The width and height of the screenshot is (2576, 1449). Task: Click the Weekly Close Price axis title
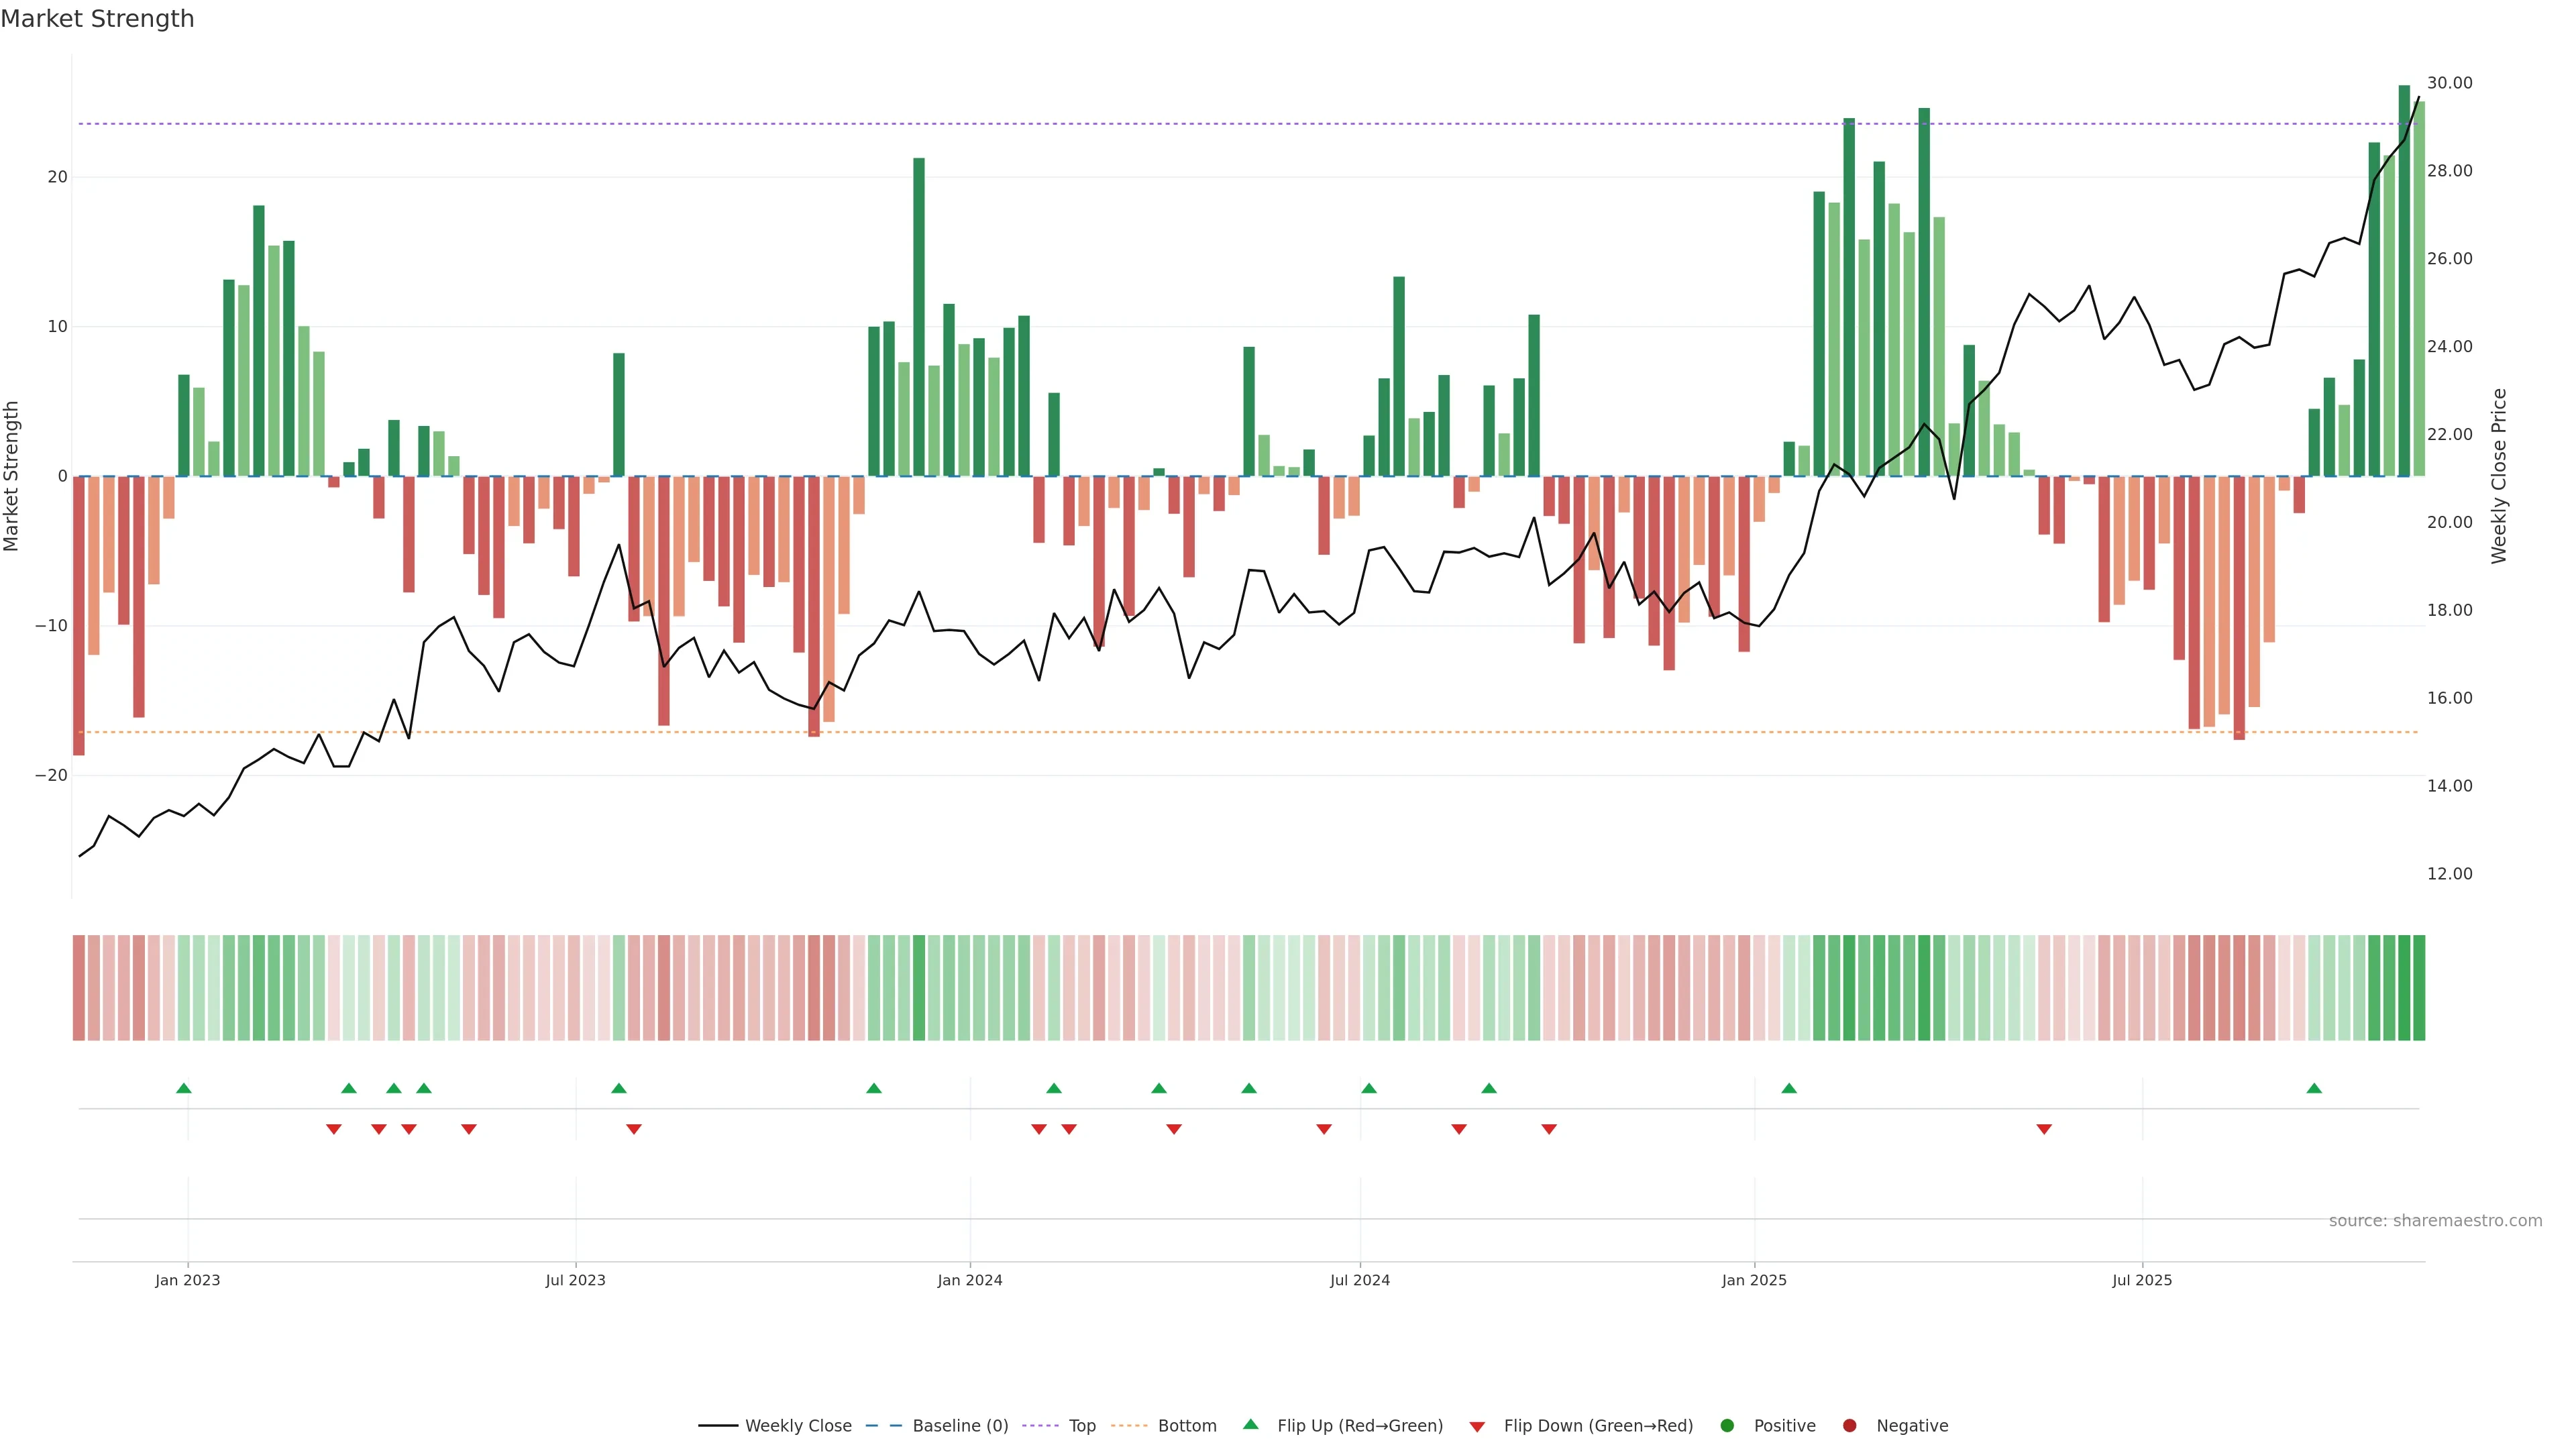(x=2499, y=476)
